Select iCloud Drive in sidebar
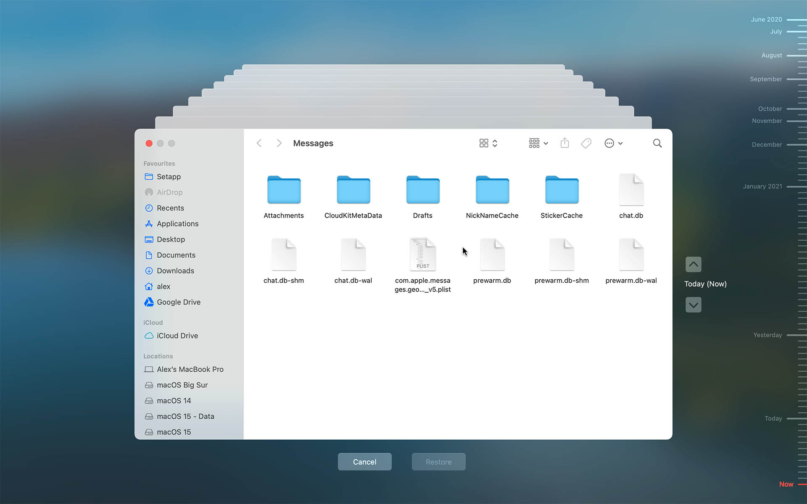The height and width of the screenshot is (504, 807). click(178, 336)
